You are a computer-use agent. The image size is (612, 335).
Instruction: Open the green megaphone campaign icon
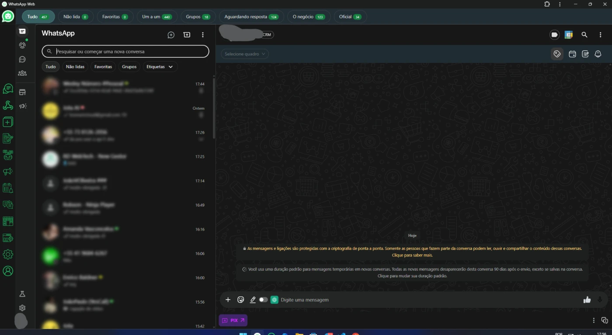(x=8, y=172)
